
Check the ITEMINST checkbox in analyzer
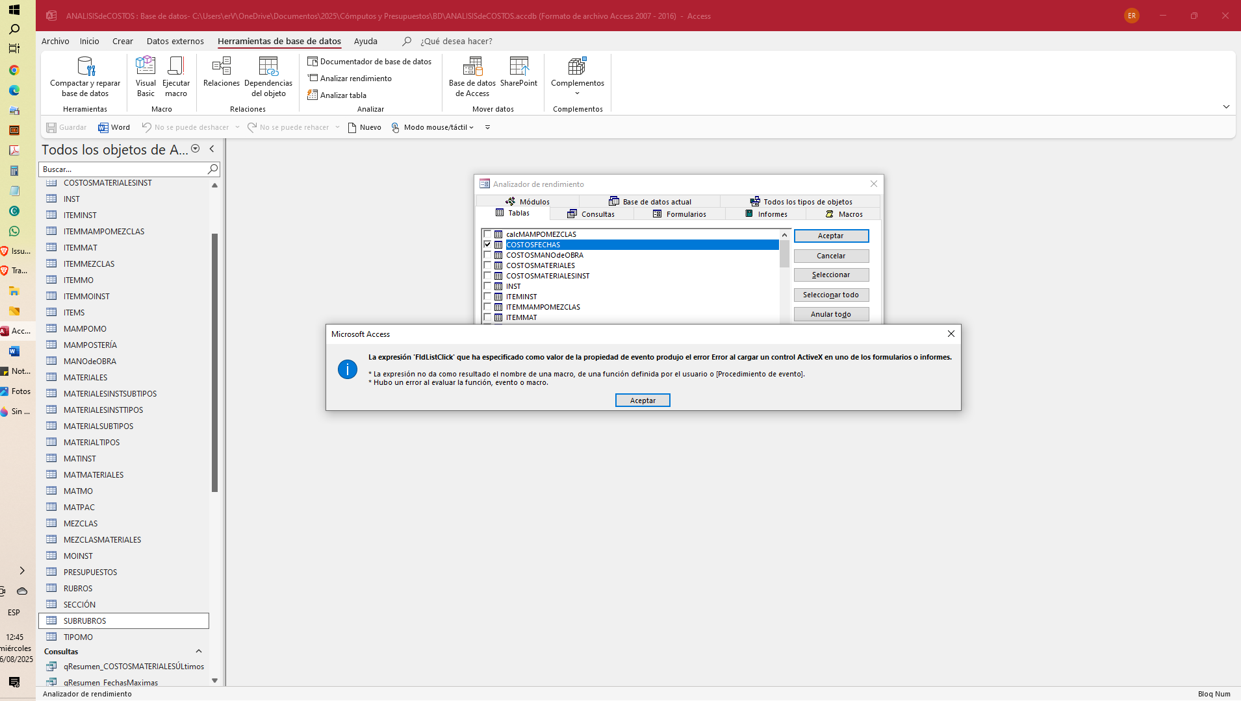[487, 297]
